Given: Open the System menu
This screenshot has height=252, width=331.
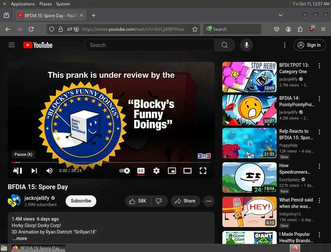Looking at the screenshot, I should point(63,4).
